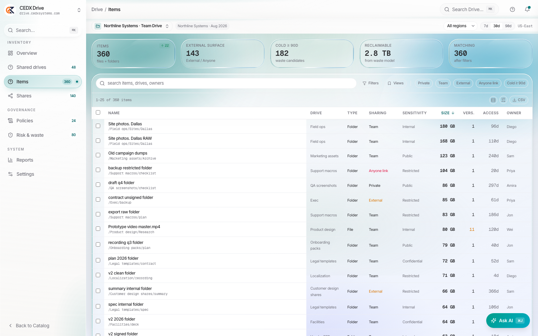Click the Settings sliders icon
The width and height of the screenshot is (538, 336).
tap(10, 174)
